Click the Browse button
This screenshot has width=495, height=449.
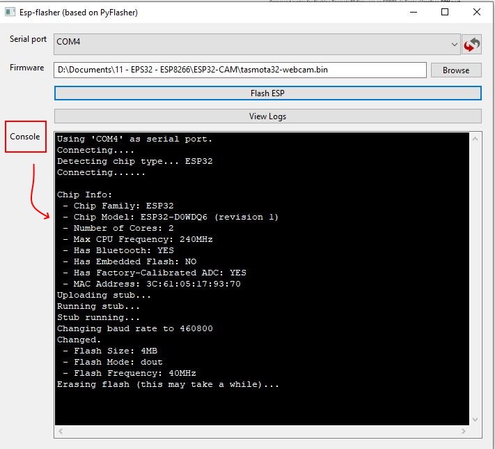coord(456,70)
